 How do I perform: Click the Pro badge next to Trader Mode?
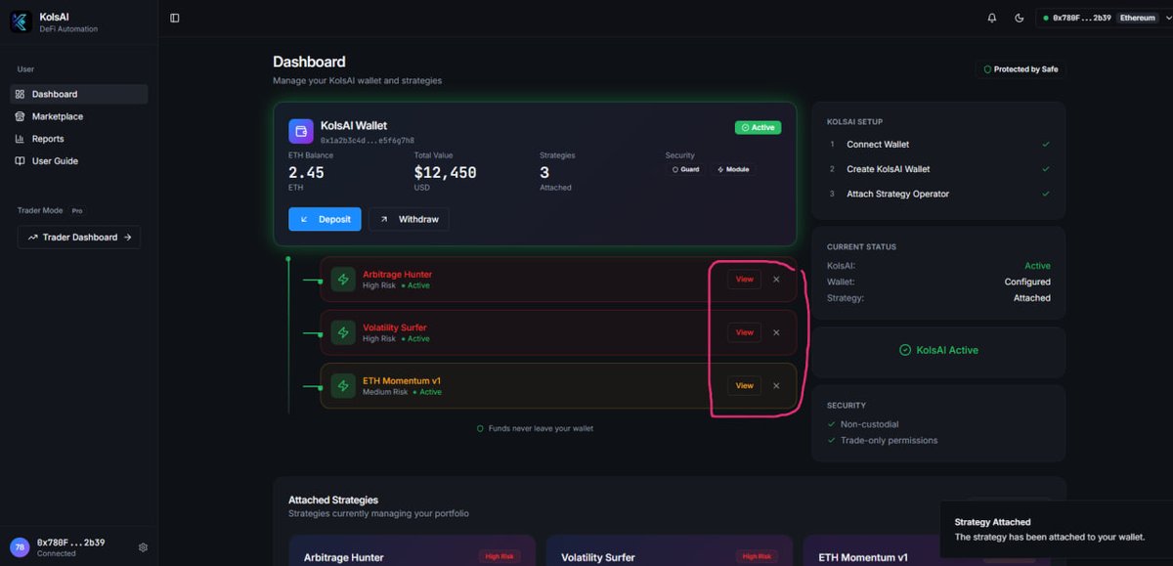(x=77, y=210)
